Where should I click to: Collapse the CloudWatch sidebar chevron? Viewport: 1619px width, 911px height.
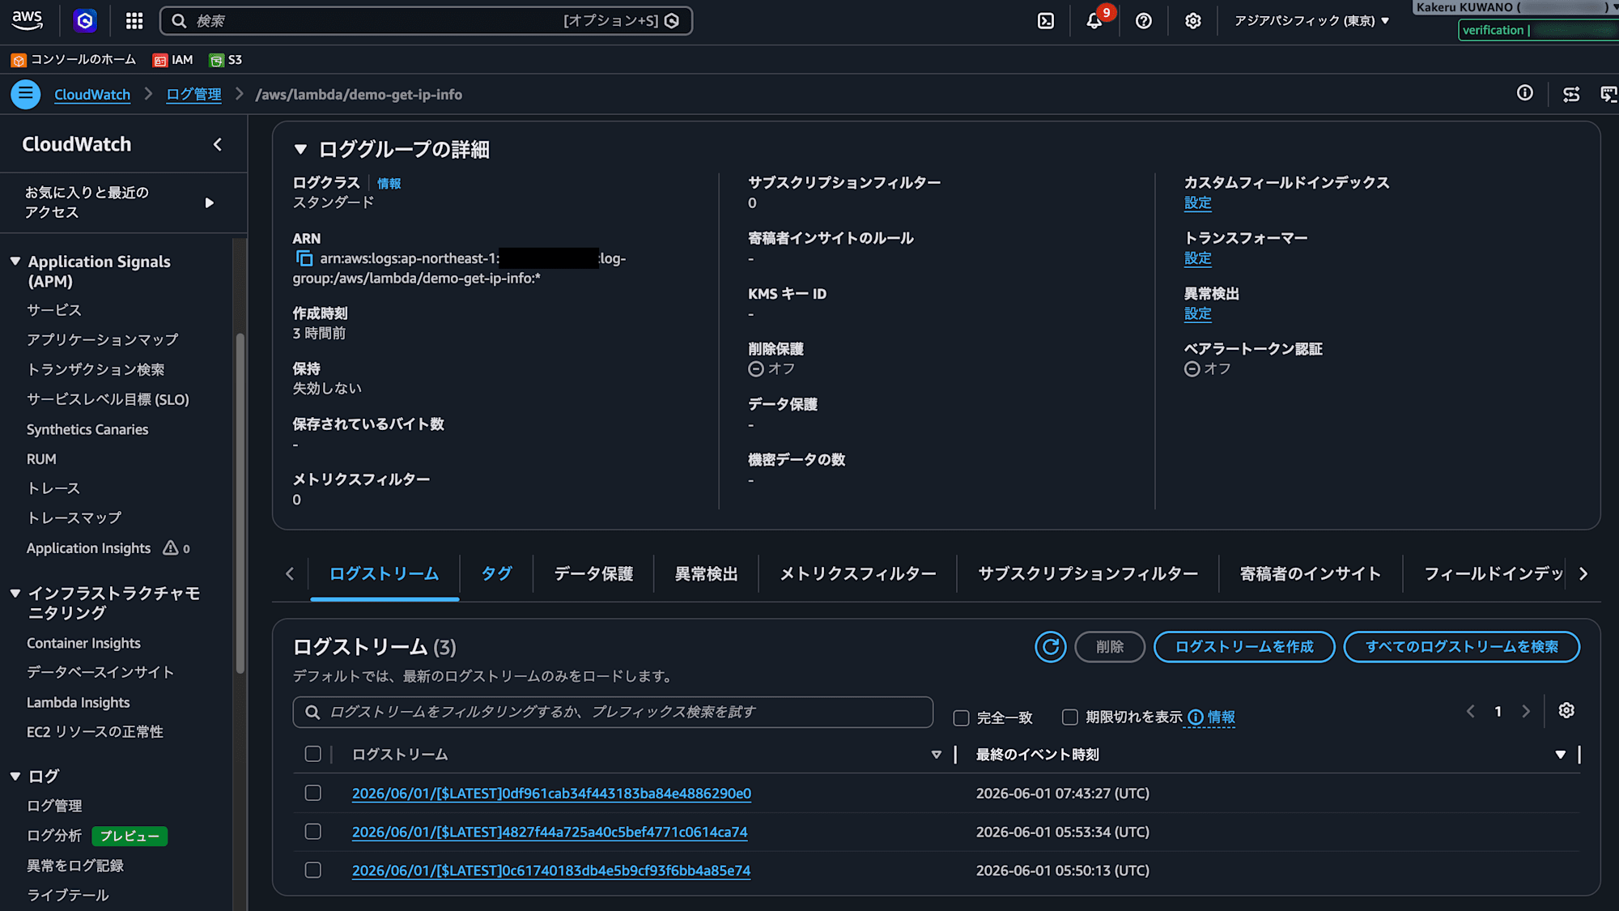coord(218,144)
